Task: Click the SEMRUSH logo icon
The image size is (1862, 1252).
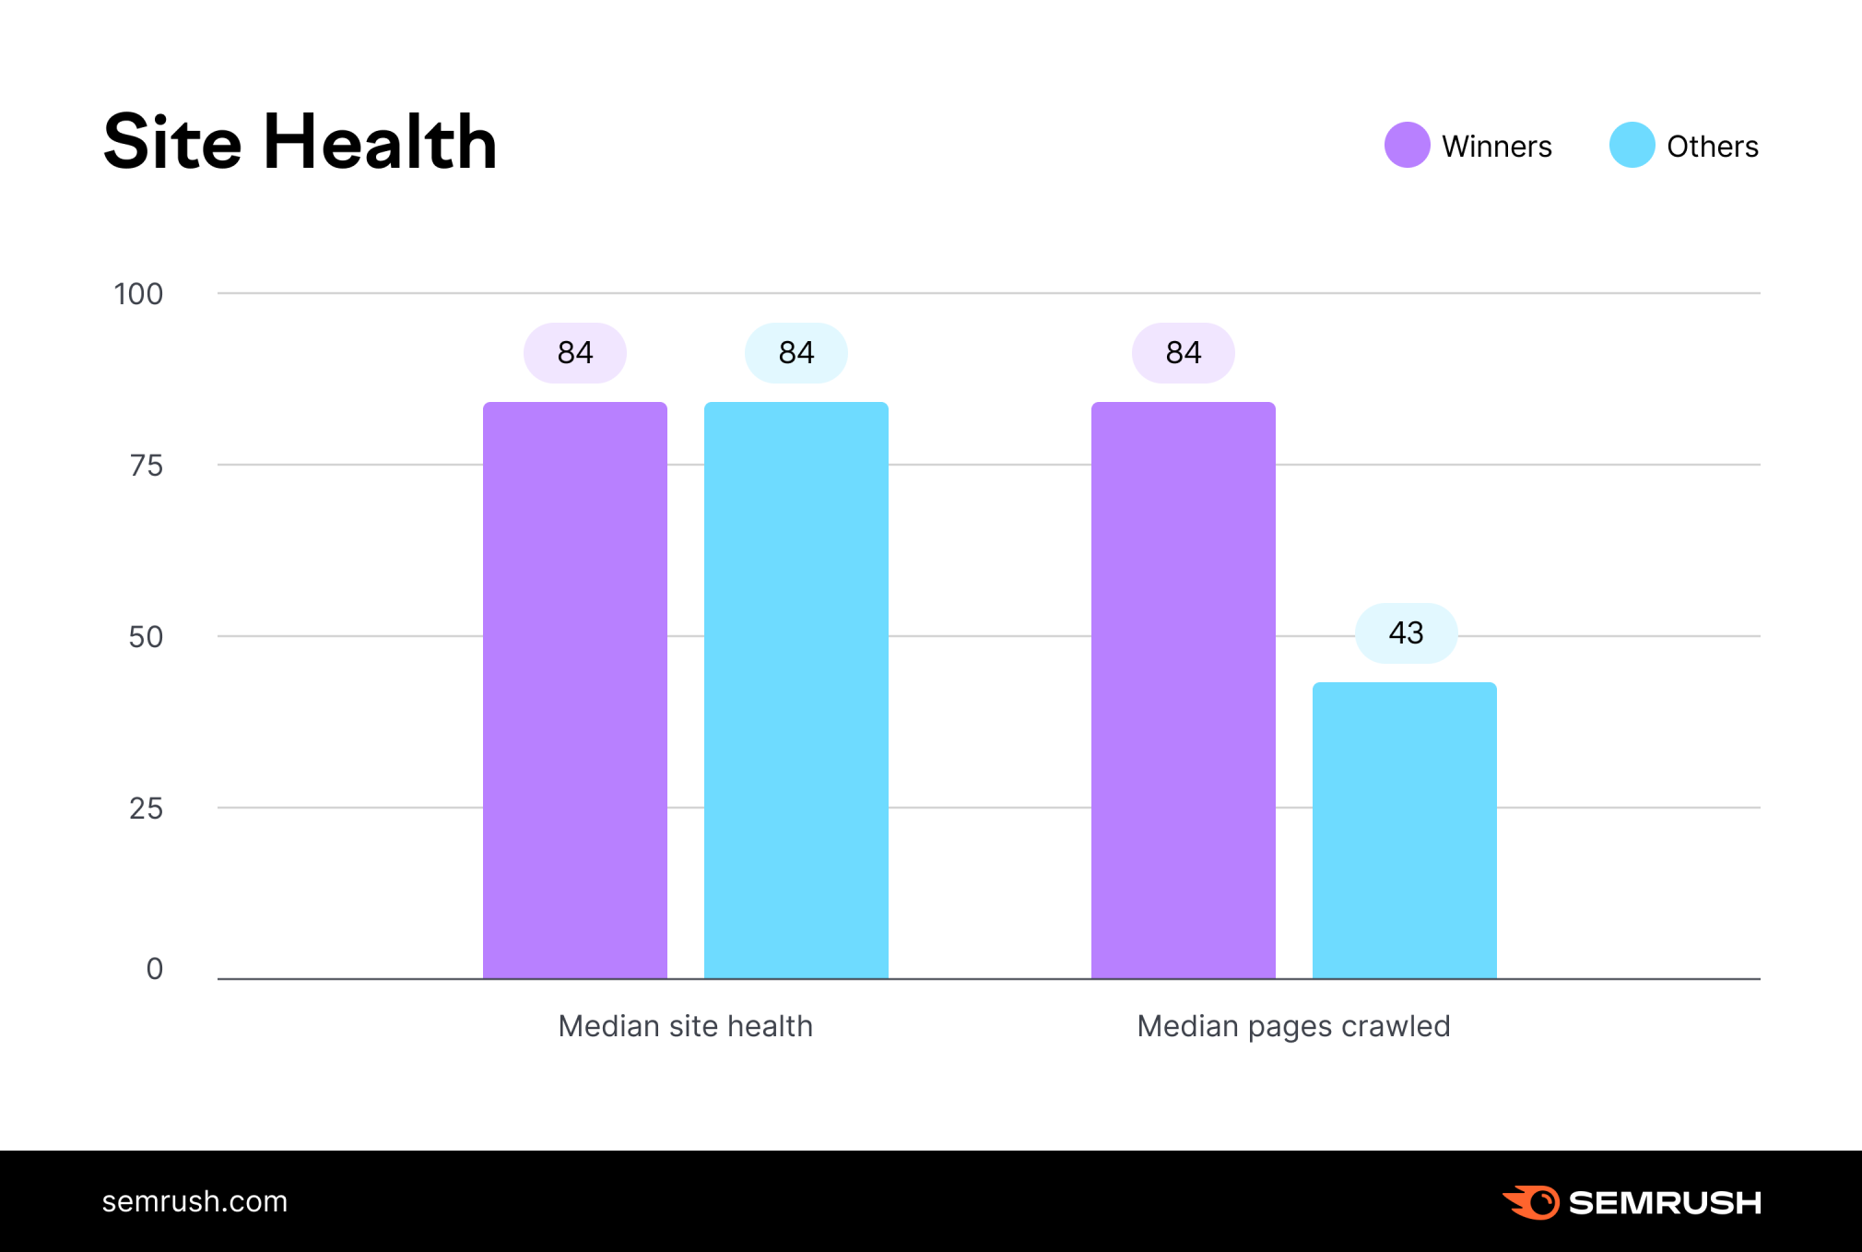Action: [x=1547, y=1203]
